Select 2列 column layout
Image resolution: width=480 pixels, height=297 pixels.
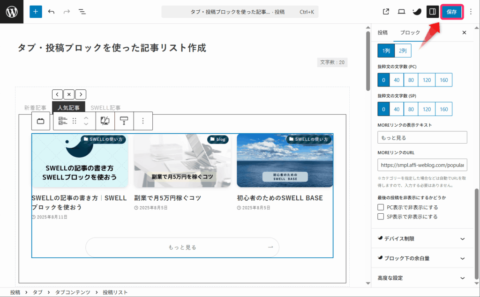(403, 51)
